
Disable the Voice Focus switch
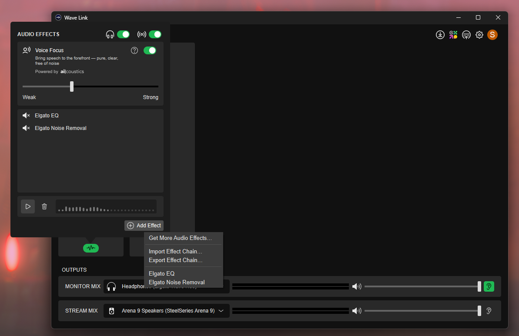pyautogui.click(x=150, y=50)
